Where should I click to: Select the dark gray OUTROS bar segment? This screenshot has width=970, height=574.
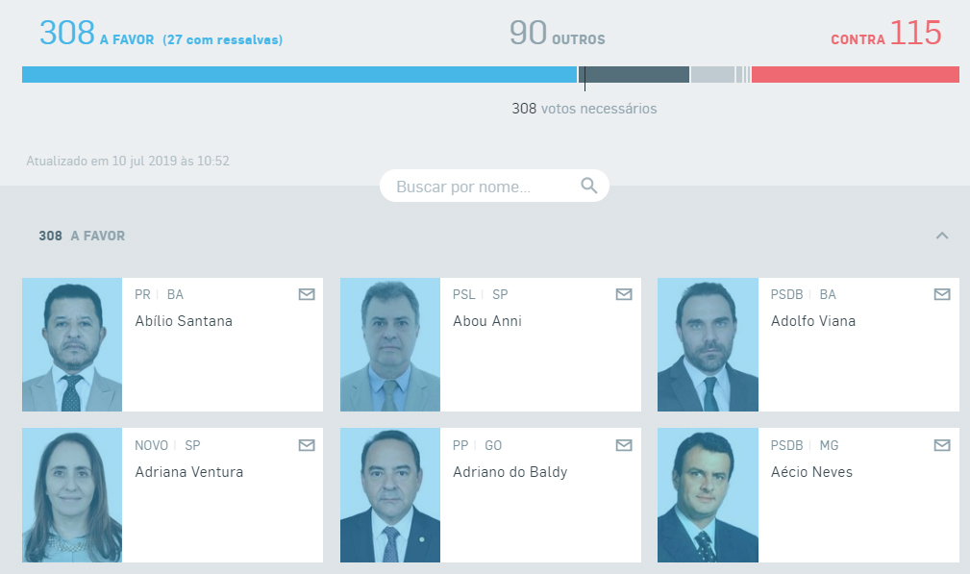(634, 74)
